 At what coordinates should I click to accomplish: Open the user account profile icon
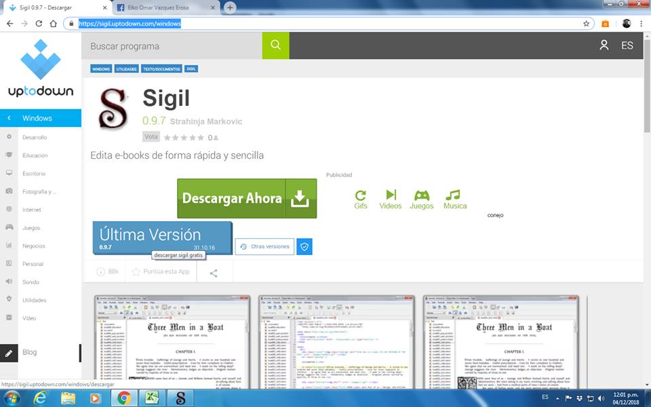pos(604,45)
